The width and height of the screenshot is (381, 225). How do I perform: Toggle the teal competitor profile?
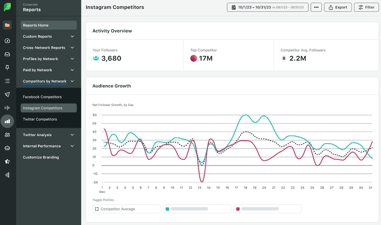coord(197,209)
